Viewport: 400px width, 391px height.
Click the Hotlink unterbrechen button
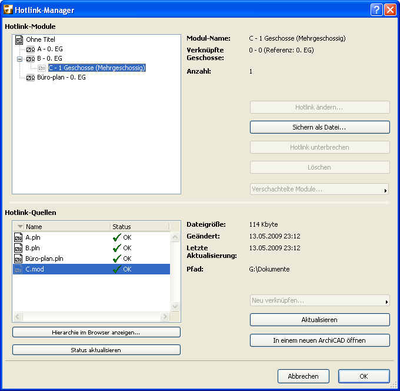319,147
